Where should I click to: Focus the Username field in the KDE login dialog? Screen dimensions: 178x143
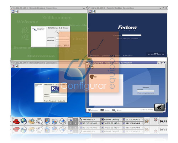tap(58, 95)
